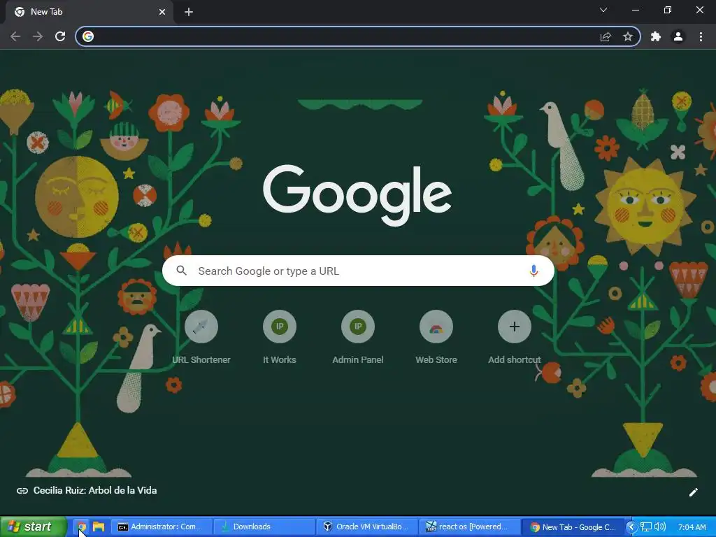Select the New Tab browser tab

pyautogui.click(x=89, y=12)
